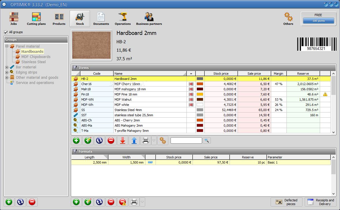
Task: Click the MDF white color swatch
Action: coord(200,105)
